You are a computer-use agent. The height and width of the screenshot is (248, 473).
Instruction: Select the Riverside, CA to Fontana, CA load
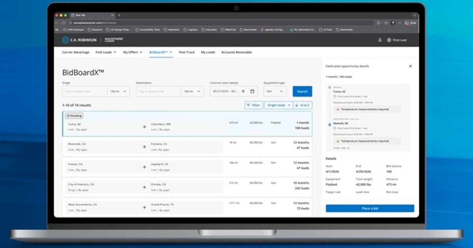(x=187, y=147)
